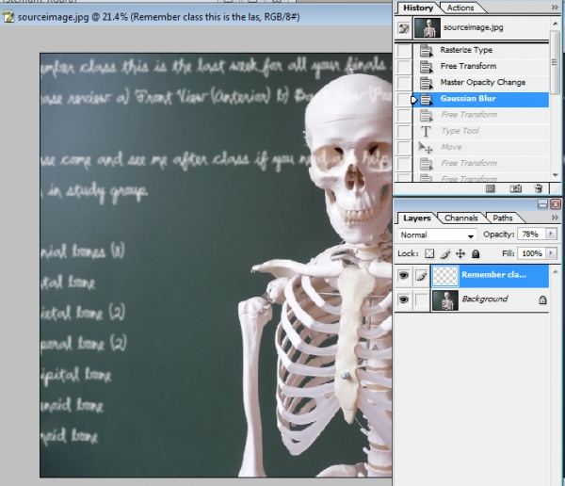Click the Background layer thumbnail
This screenshot has width=565, height=486.
445,300
